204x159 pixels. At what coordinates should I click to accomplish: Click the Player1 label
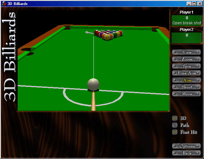186,12
